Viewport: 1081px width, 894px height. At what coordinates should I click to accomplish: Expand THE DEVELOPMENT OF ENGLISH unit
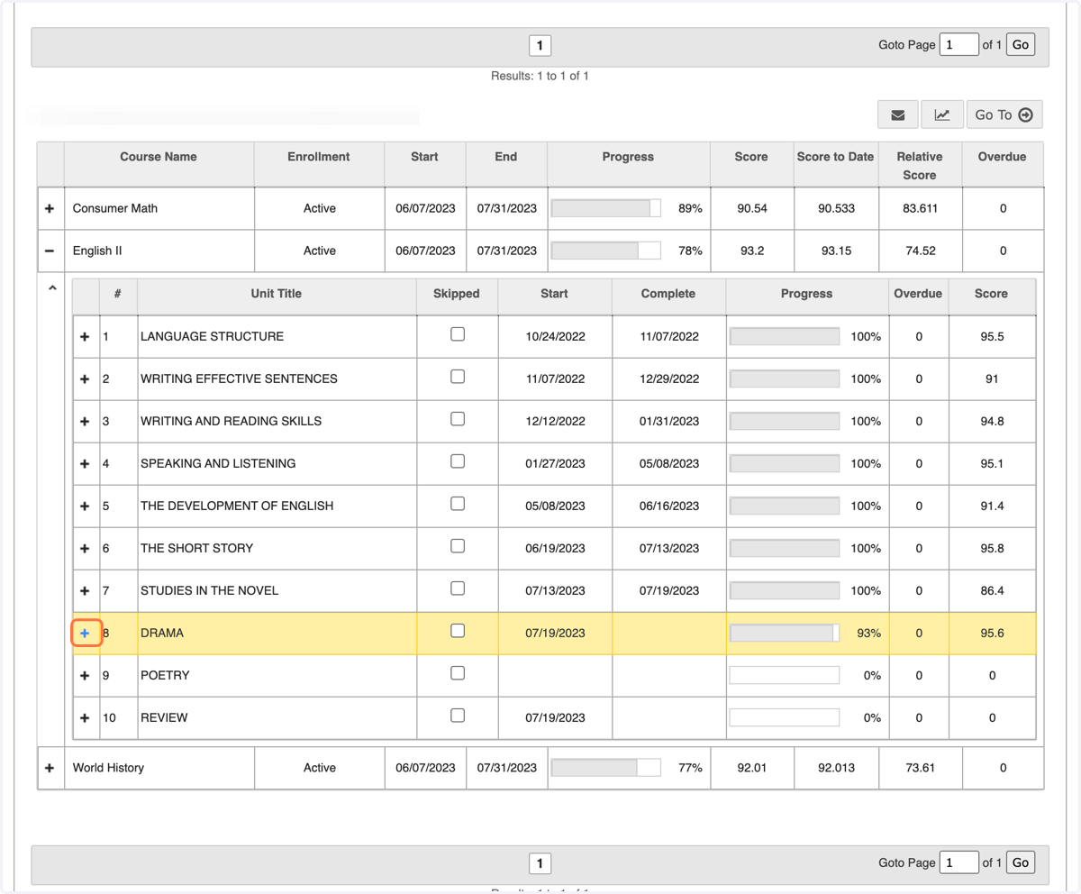pos(85,506)
